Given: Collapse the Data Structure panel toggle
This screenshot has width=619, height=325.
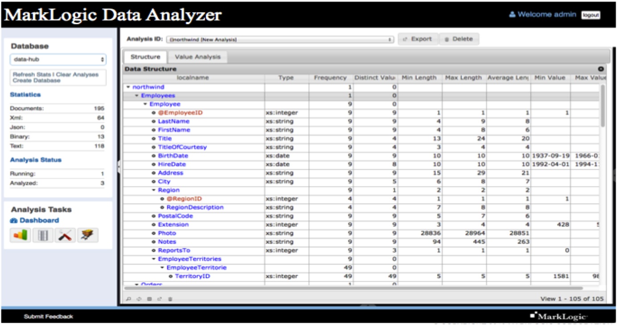Looking at the screenshot, I should (601, 69).
